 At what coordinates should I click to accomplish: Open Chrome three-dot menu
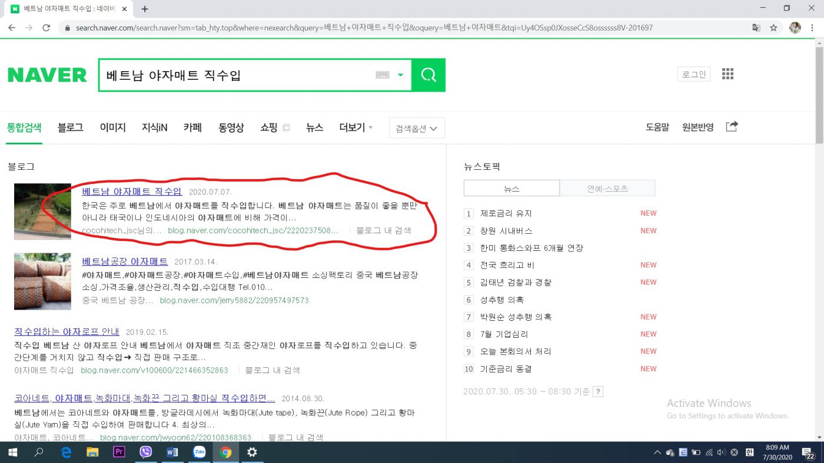click(x=813, y=28)
